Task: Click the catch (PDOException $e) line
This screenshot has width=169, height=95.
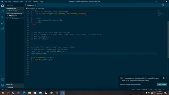Action: click(x=43, y=58)
